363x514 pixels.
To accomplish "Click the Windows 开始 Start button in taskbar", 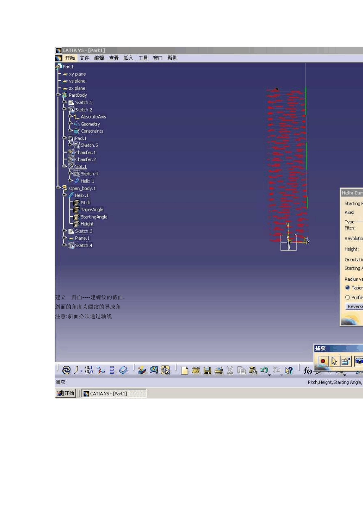I will click(66, 393).
